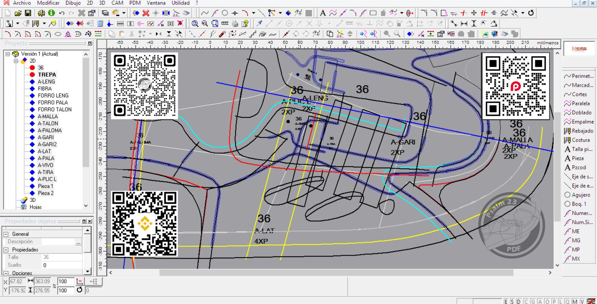Select the four-way move arrows tool
The height and width of the screenshot is (304, 597).
click(x=474, y=13)
